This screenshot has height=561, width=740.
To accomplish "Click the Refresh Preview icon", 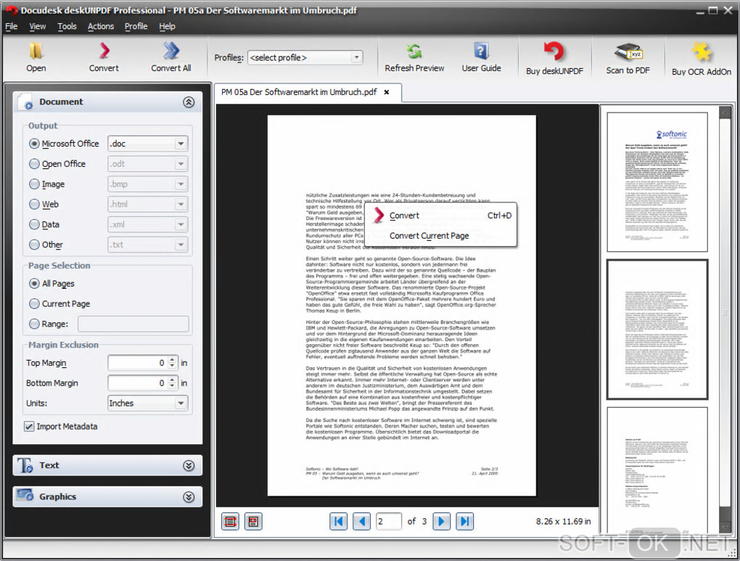I will tap(414, 51).
